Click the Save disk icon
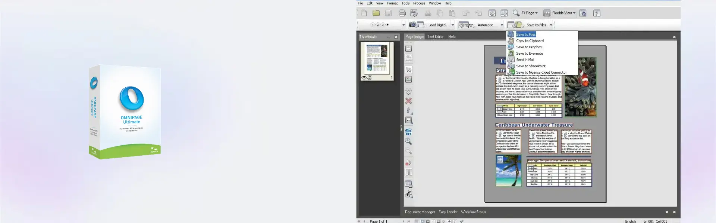The height and width of the screenshot is (223, 716). click(388, 13)
